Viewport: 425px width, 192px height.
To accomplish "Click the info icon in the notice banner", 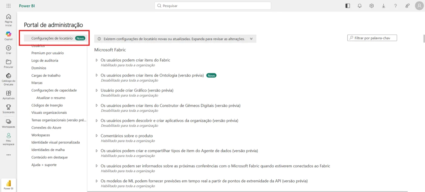I will tap(99, 39).
